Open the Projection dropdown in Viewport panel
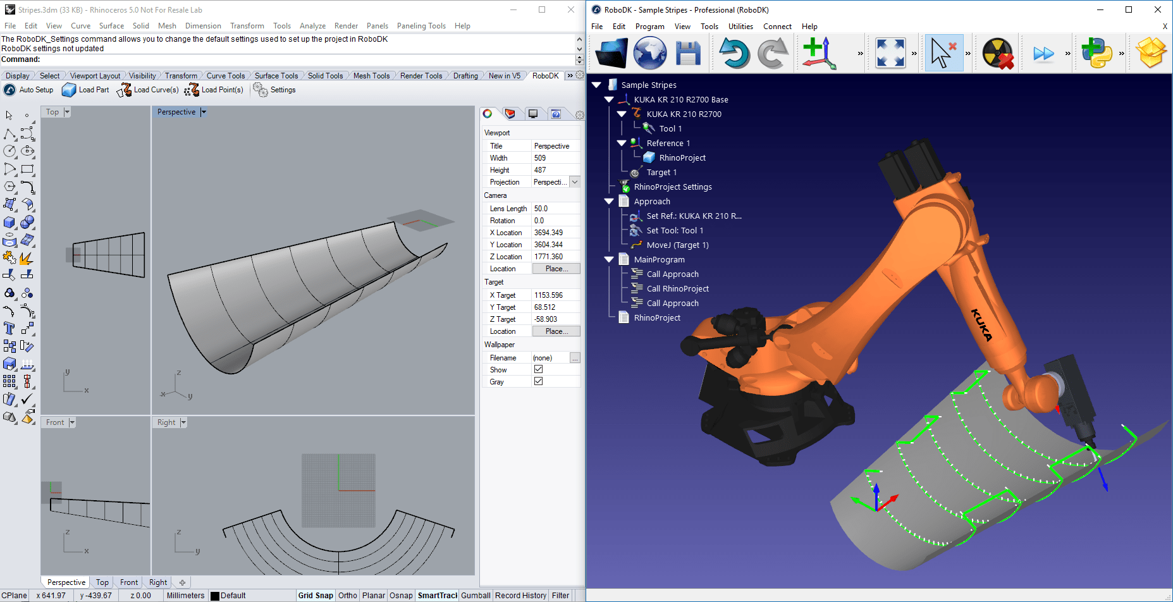 click(x=574, y=181)
